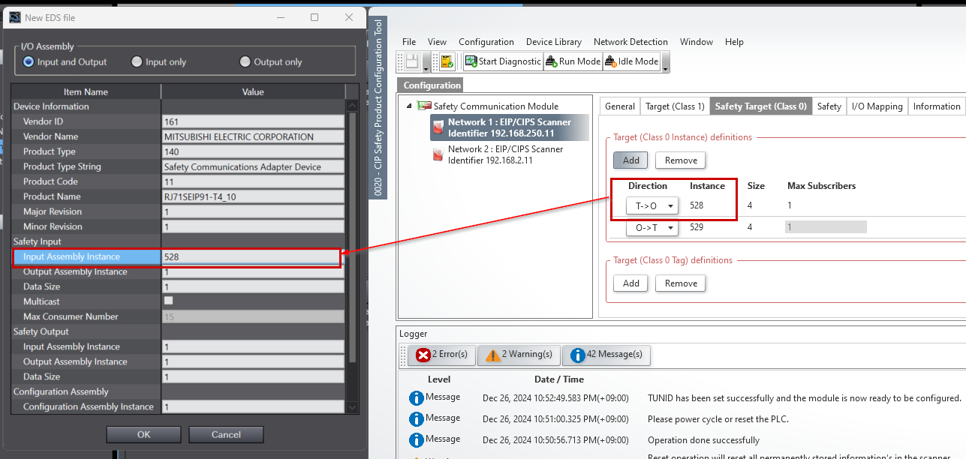Click the red Network 1 scanner icon

tap(438, 127)
